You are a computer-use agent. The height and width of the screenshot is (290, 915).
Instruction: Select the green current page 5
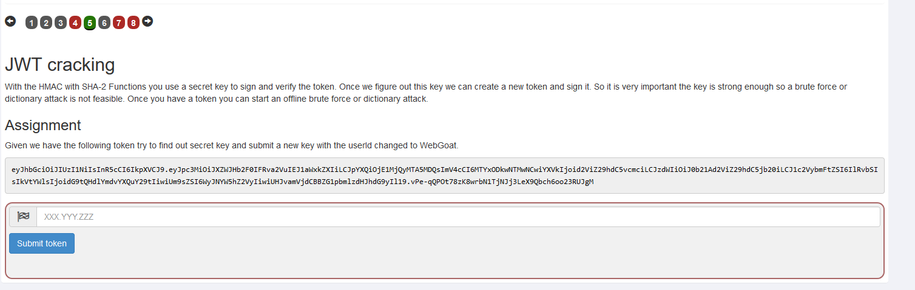(89, 23)
